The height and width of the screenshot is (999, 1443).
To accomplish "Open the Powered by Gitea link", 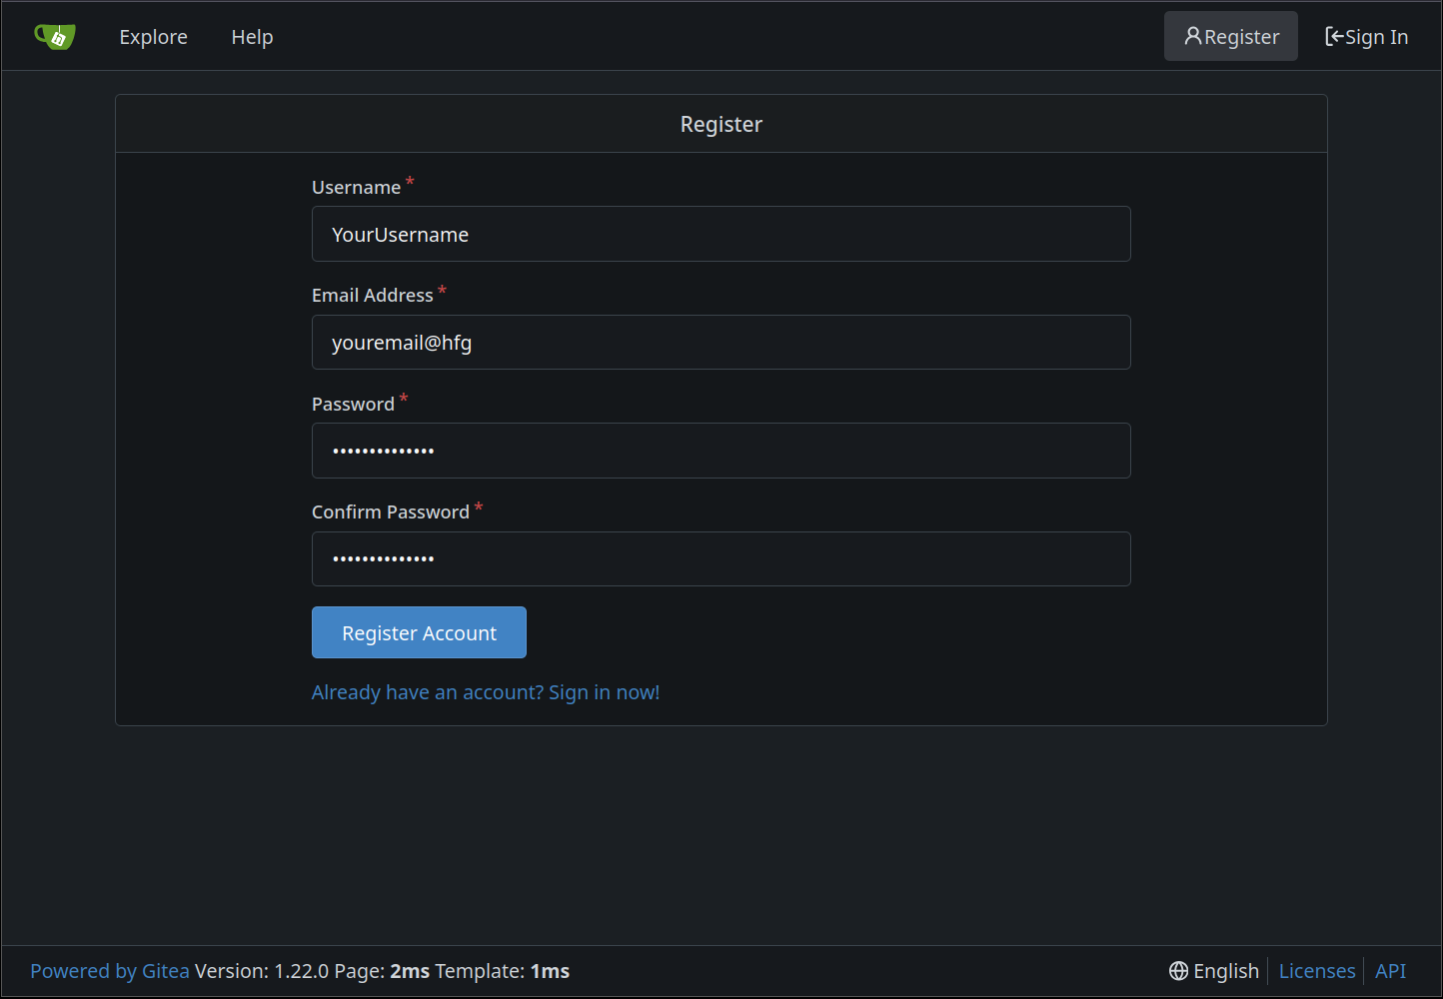I will [110, 971].
